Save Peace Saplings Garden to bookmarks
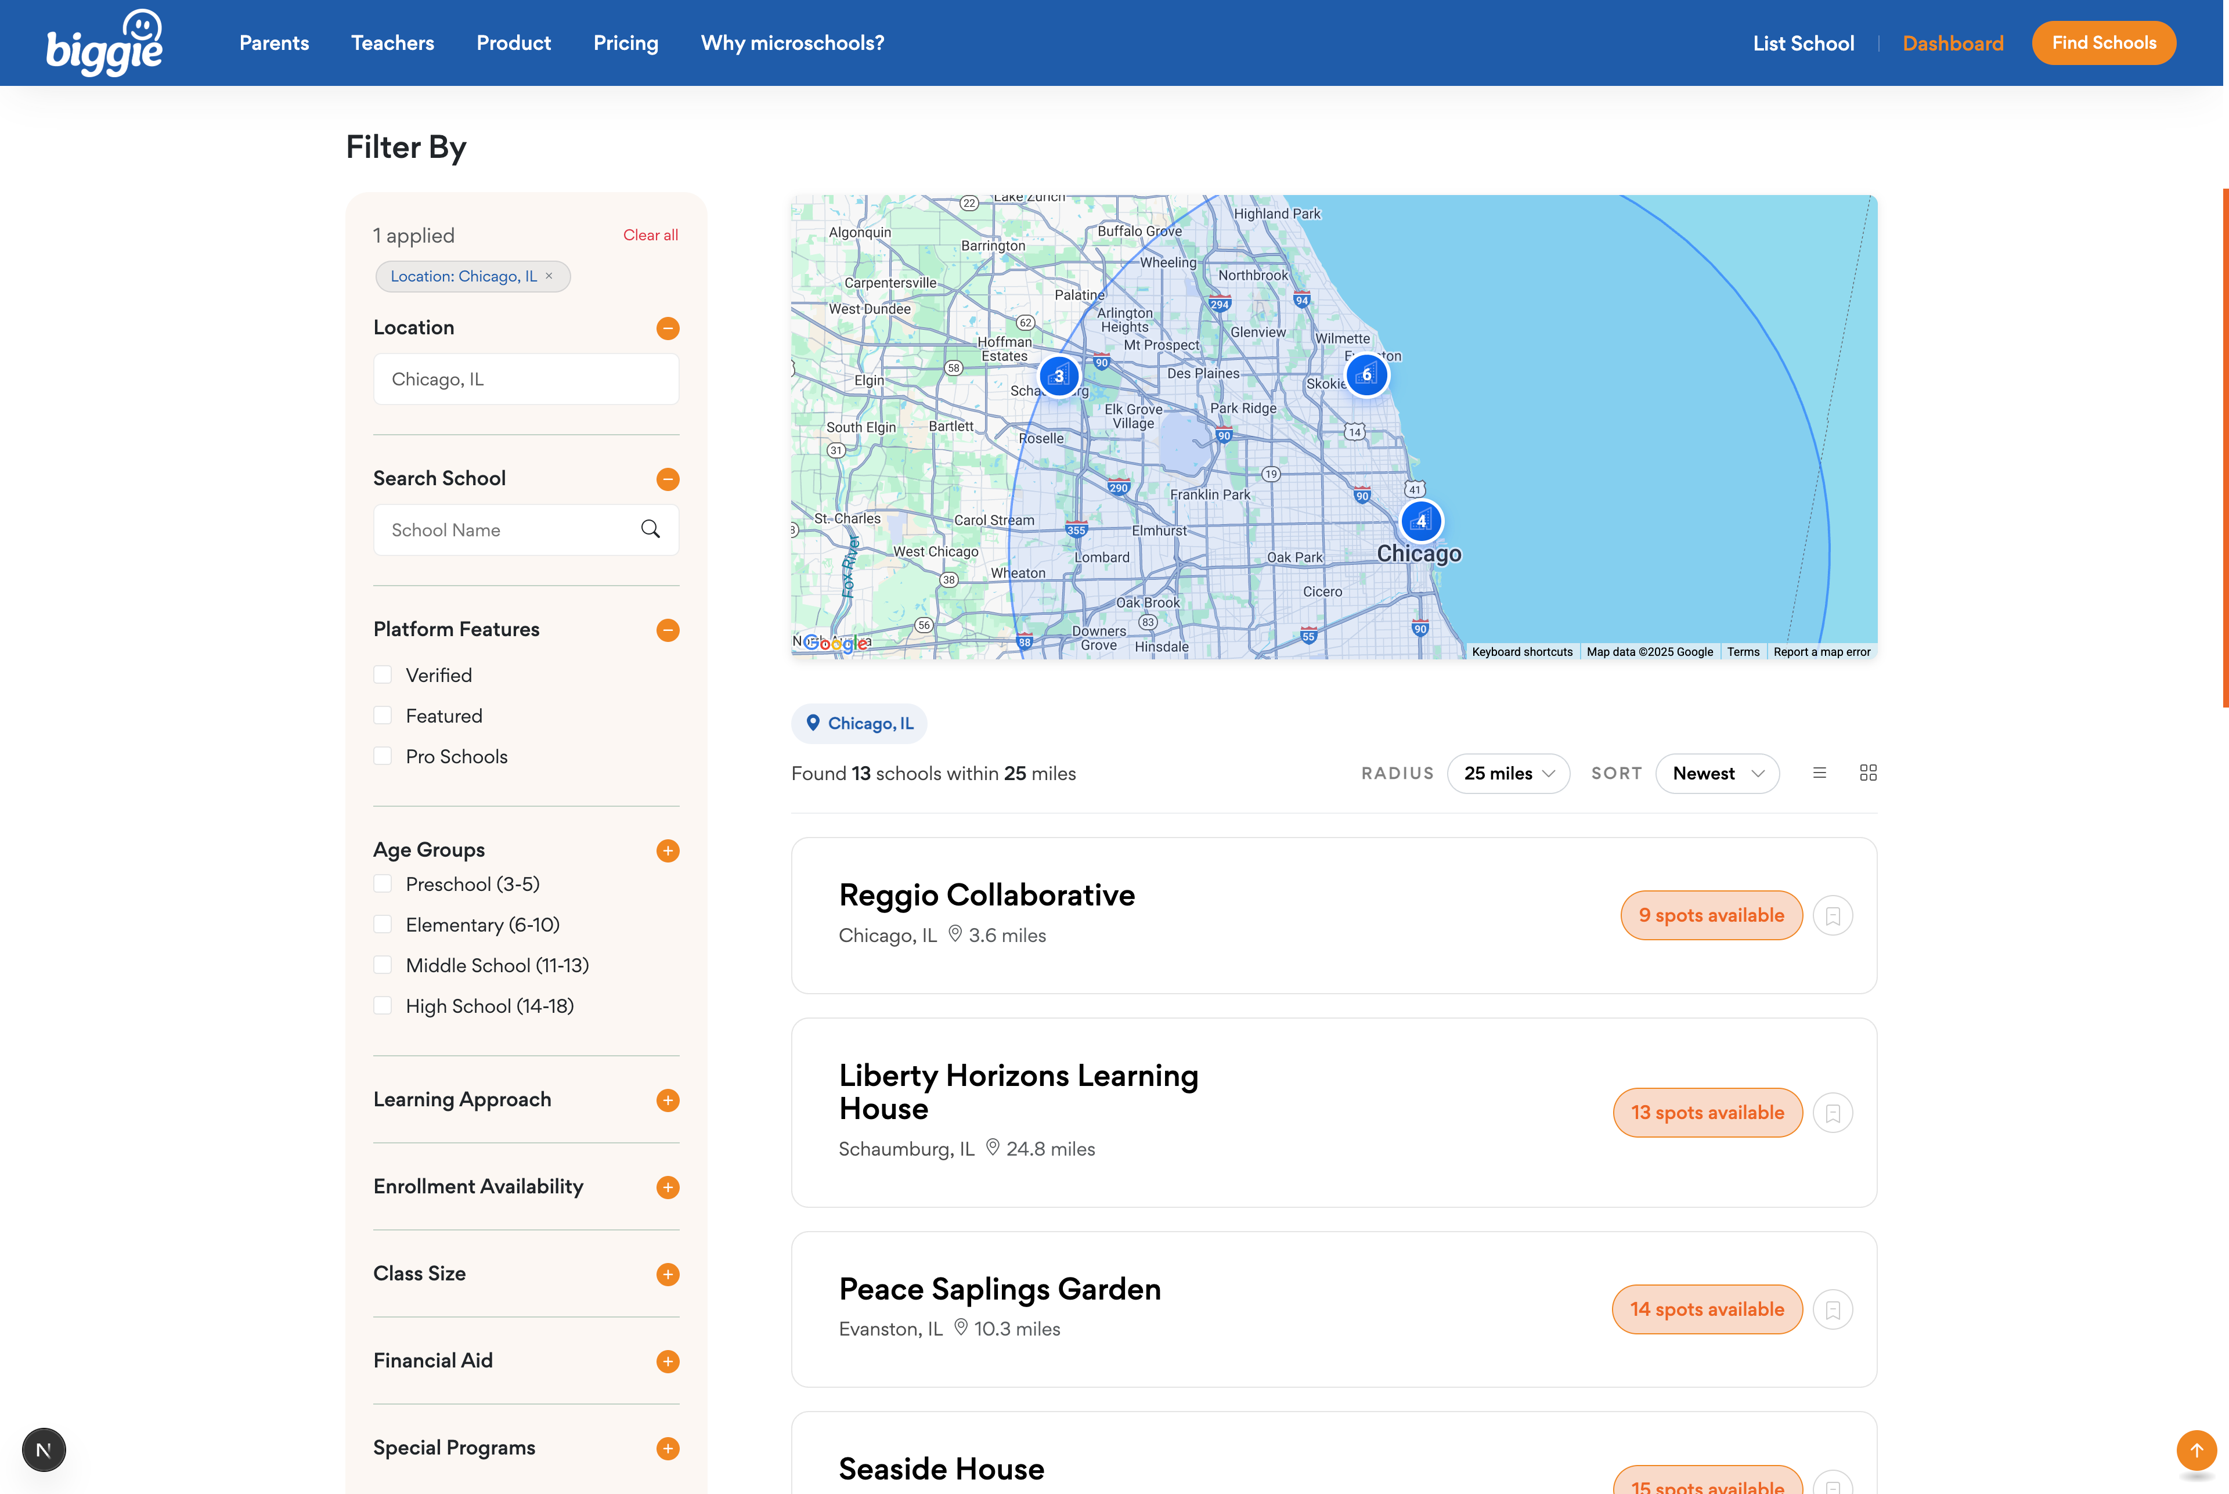Image resolution: width=2229 pixels, height=1494 pixels. 1833,1309
